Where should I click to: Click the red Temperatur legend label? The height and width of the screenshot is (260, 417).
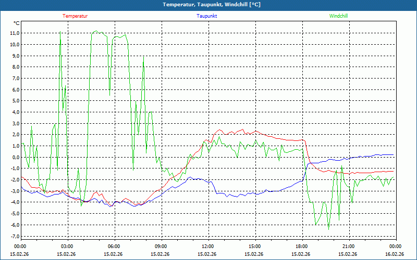75,16
